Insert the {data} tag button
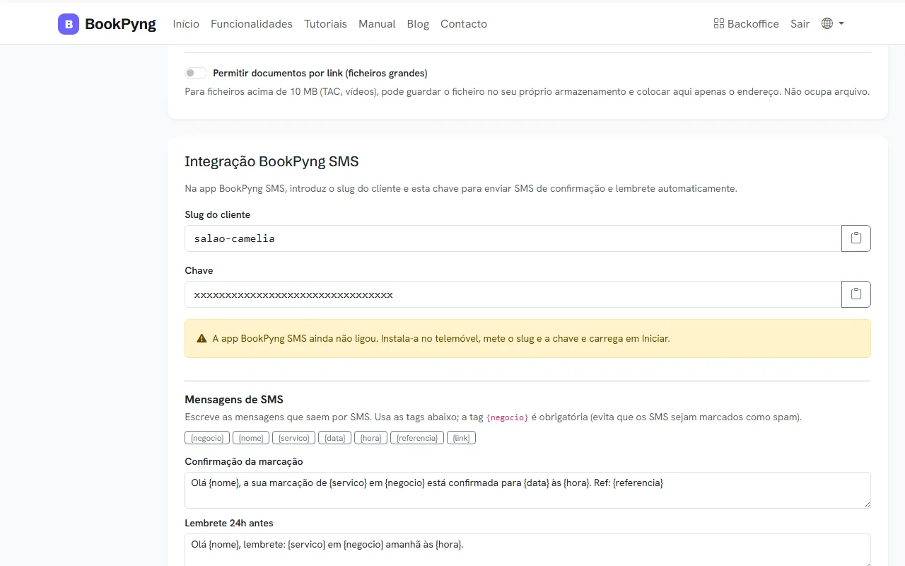The width and height of the screenshot is (905, 566). pyautogui.click(x=335, y=438)
